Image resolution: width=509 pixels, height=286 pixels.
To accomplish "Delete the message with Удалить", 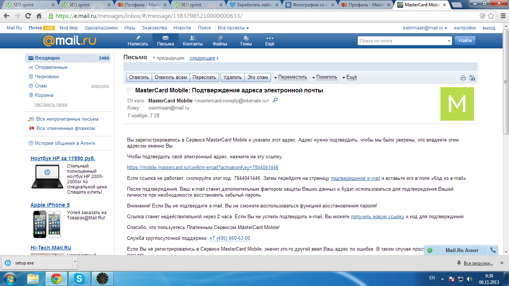I will (x=233, y=77).
